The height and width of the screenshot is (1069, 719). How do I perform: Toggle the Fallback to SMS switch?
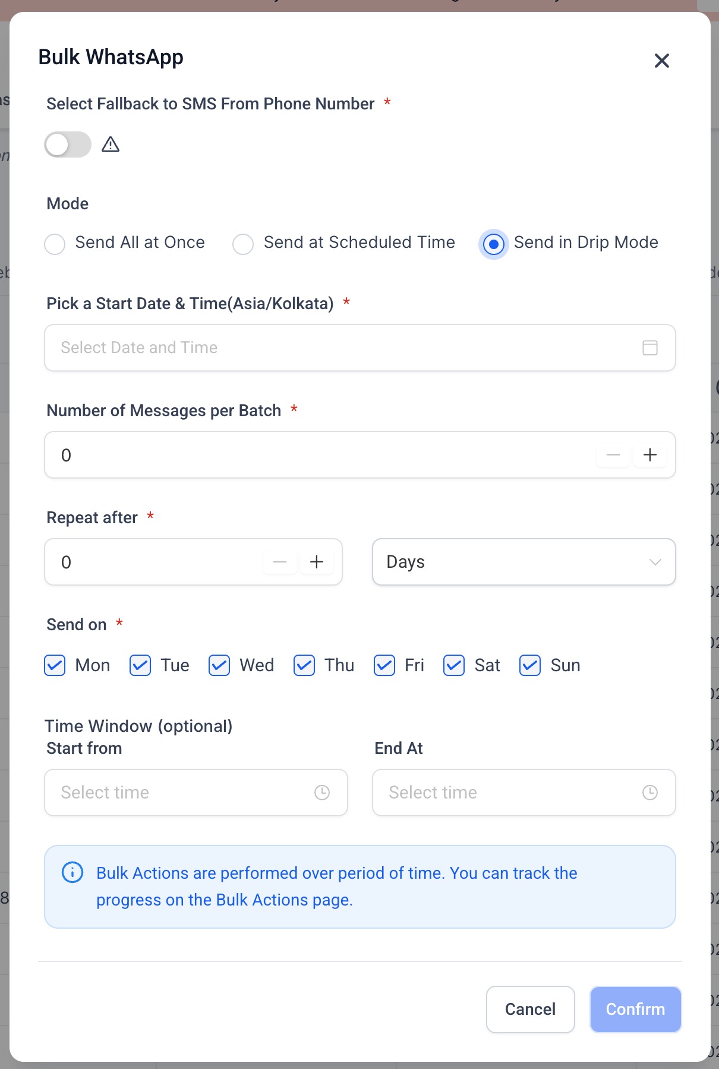coord(68,144)
